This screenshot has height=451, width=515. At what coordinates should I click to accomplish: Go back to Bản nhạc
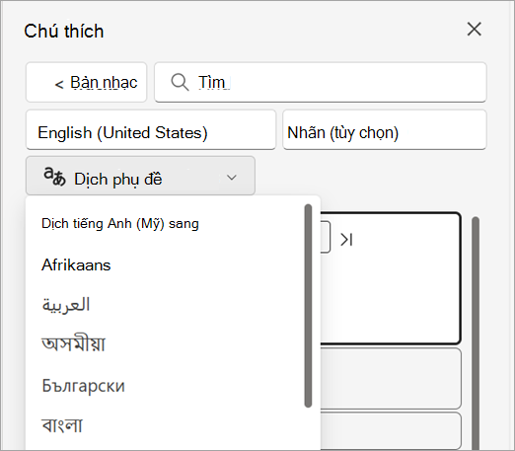click(x=86, y=82)
